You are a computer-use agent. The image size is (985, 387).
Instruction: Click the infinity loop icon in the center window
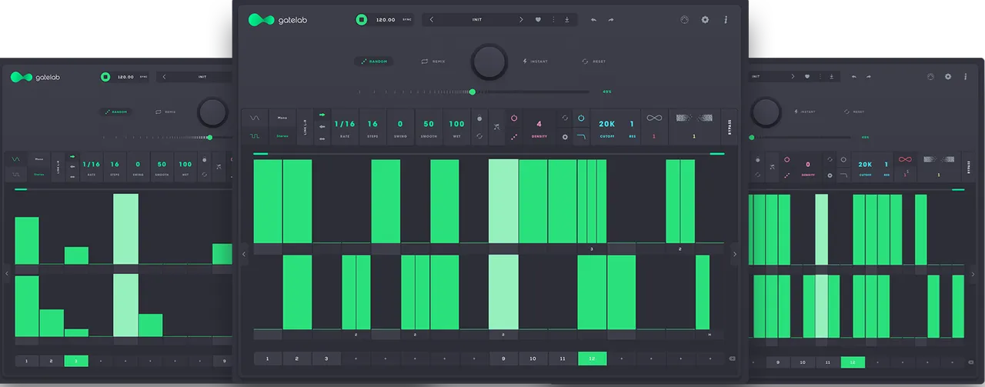pos(654,118)
